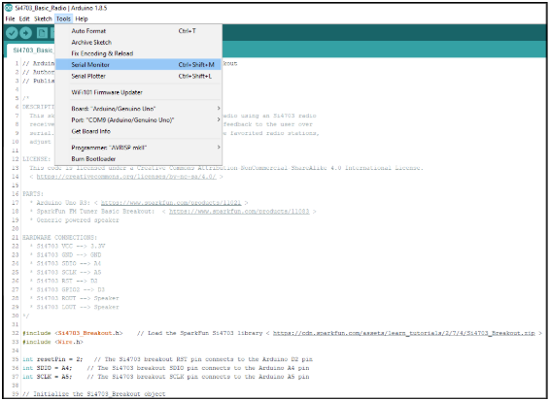Select Burn Bootloader option
The height and width of the screenshot is (401, 550).
click(x=139, y=159)
